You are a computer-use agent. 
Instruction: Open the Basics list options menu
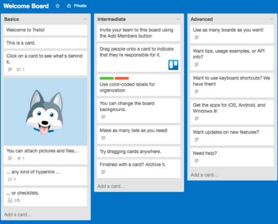85,19
